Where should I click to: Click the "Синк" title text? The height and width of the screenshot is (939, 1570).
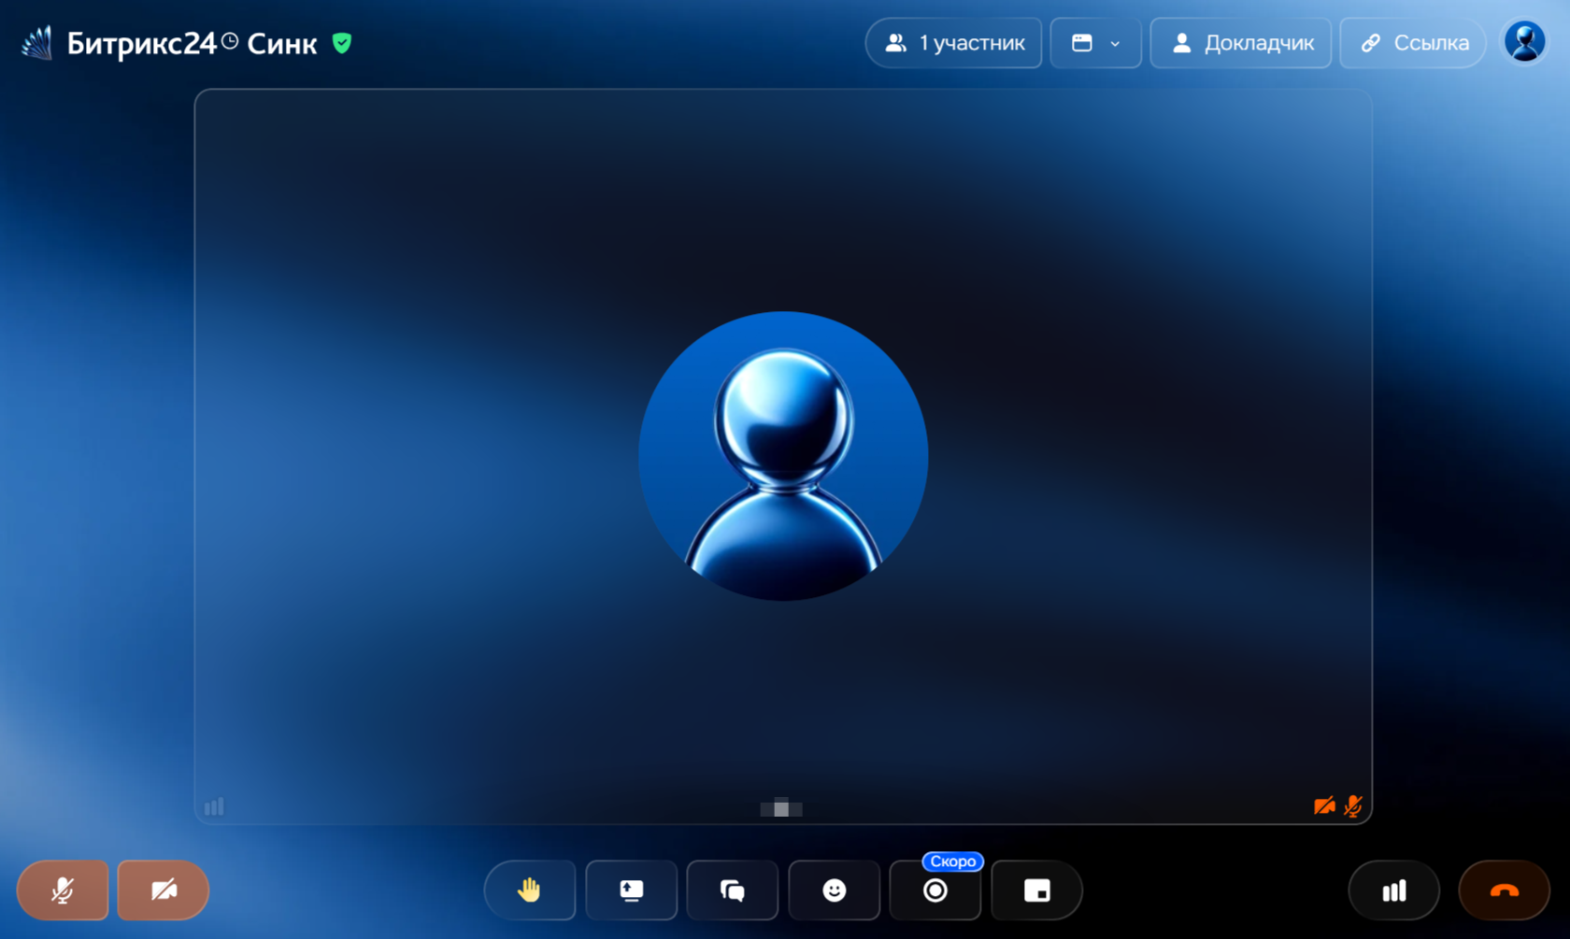click(x=282, y=44)
